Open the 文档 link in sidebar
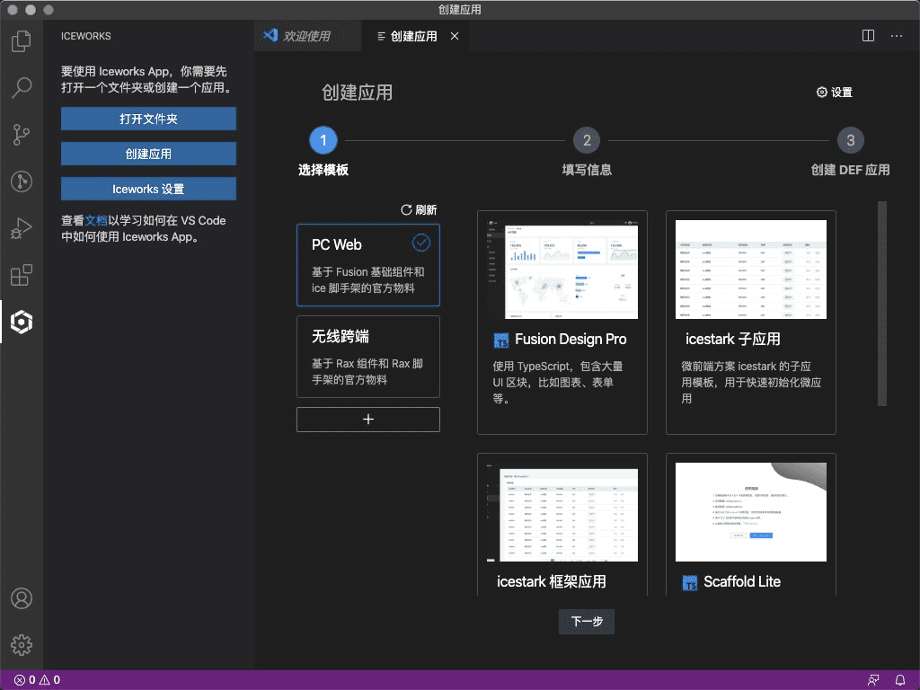Image resolution: width=920 pixels, height=690 pixels. pos(96,221)
